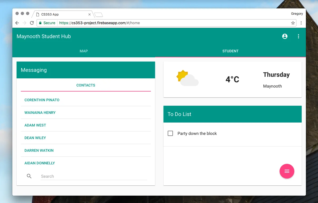Select contact Wainaina Henry
The width and height of the screenshot is (318, 203).
[40, 113]
